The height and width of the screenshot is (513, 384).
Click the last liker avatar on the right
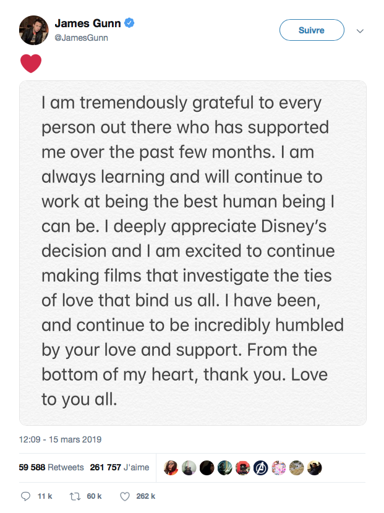(314, 468)
